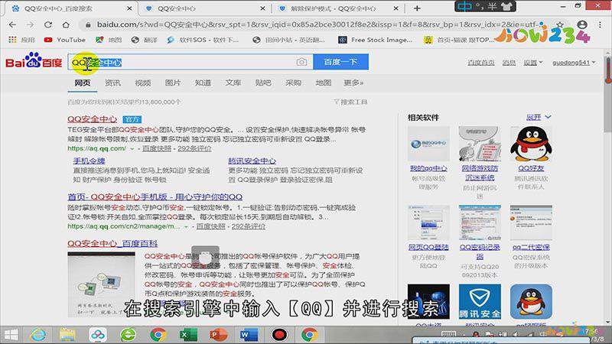Open File Explorer from the taskbar
The width and height of the screenshot is (612, 344).
point(67,335)
